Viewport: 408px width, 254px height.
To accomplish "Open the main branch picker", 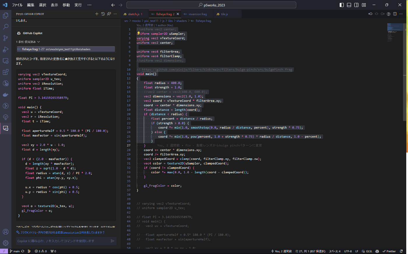I will click(x=15, y=251).
